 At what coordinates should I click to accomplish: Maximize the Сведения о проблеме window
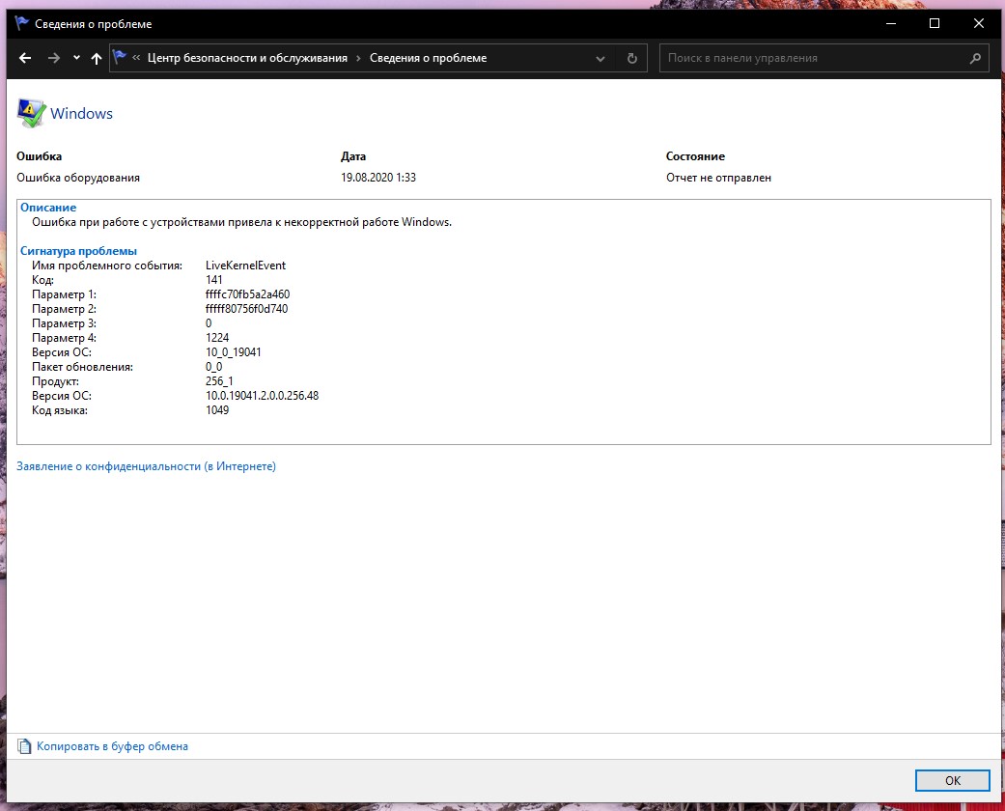pos(935,24)
